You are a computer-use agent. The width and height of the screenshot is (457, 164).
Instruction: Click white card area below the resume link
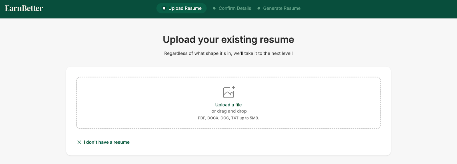click(228, 150)
